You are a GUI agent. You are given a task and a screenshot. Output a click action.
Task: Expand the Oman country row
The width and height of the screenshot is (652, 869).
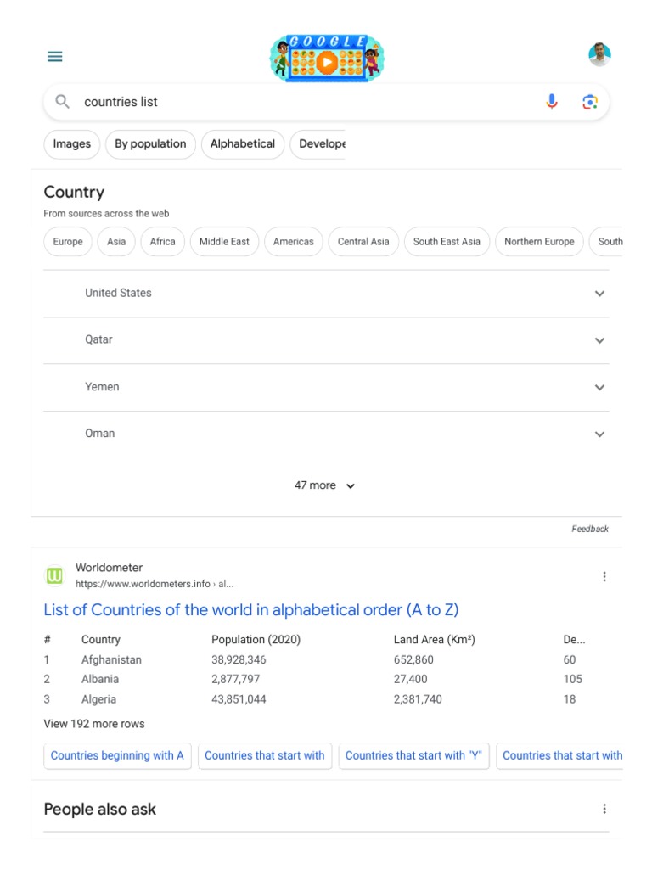point(599,434)
